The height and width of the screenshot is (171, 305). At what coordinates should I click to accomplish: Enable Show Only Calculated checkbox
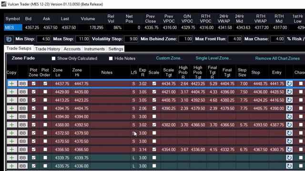tap(53, 58)
